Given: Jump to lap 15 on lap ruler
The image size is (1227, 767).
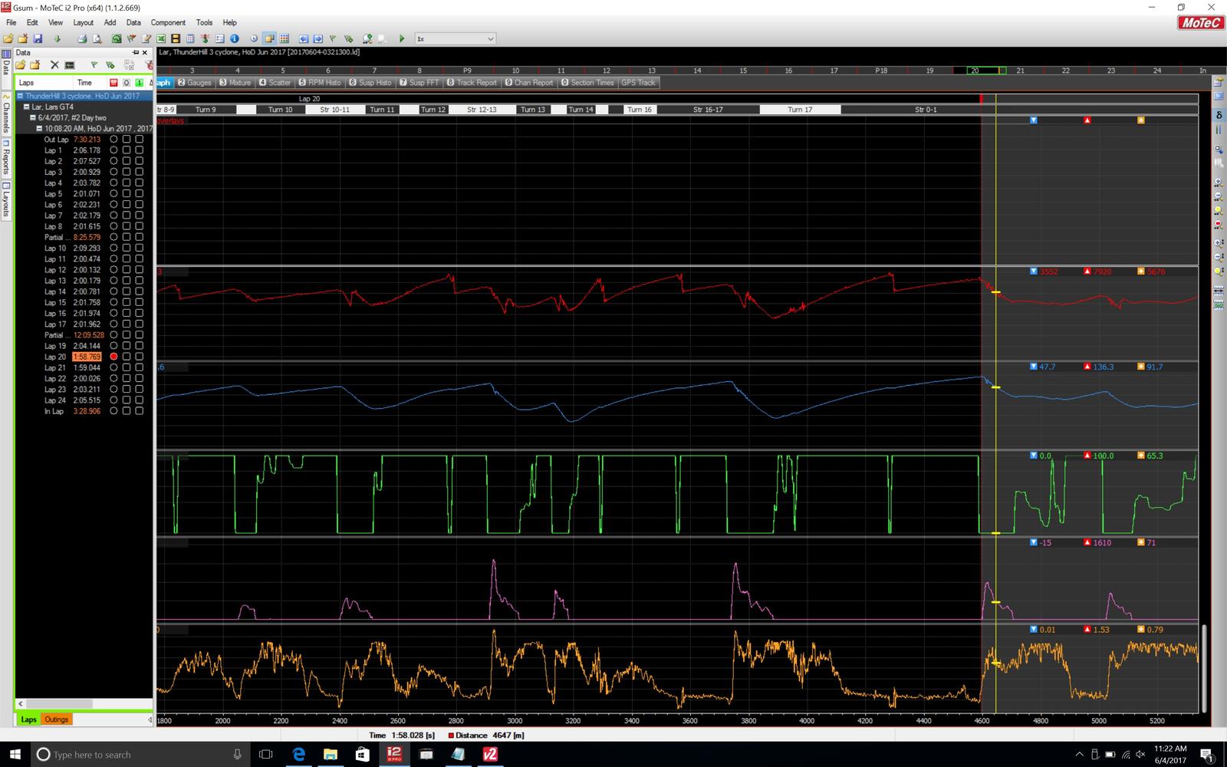Looking at the screenshot, I should pos(743,71).
